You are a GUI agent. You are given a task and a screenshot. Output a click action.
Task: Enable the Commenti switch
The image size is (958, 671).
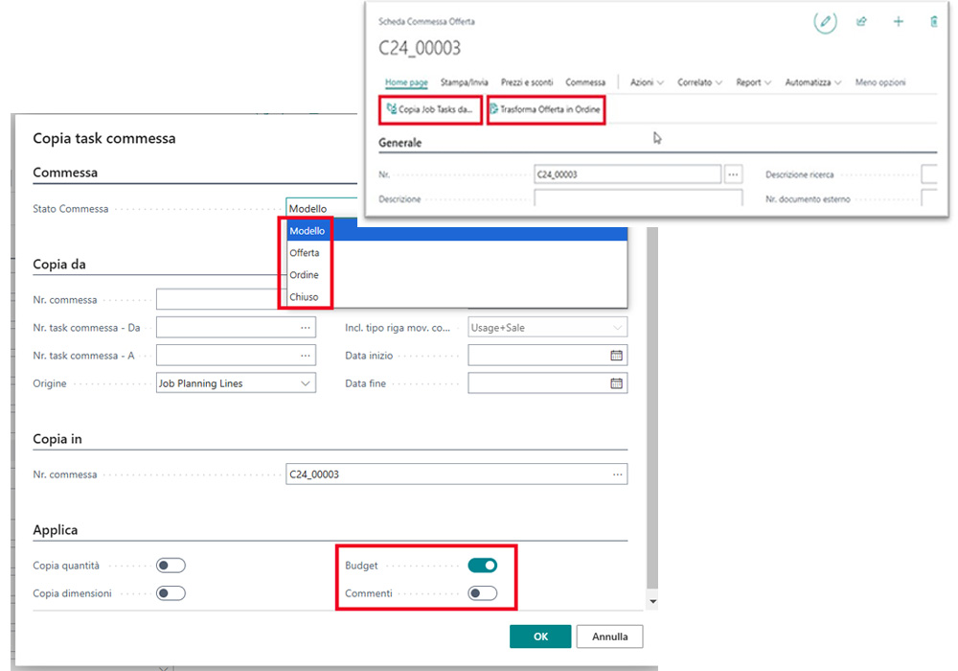pyautogui.click(x=482, y=593)
